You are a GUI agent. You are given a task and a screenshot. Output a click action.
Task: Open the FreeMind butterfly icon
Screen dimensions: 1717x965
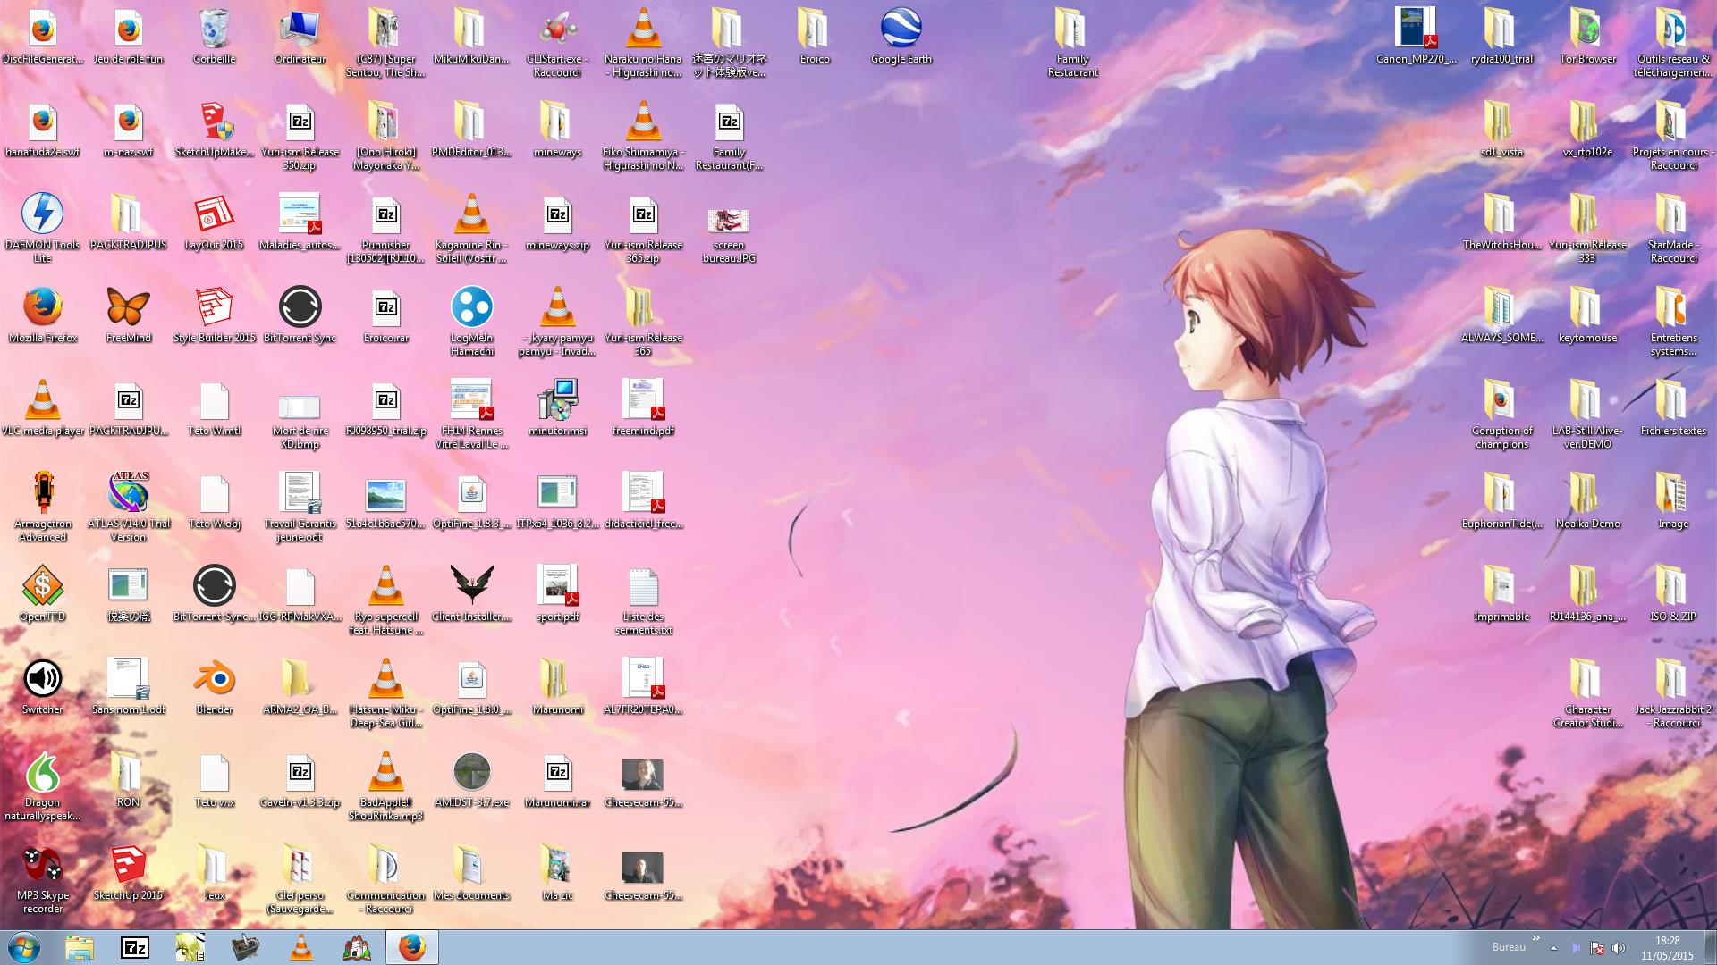(x=128, y=315)
